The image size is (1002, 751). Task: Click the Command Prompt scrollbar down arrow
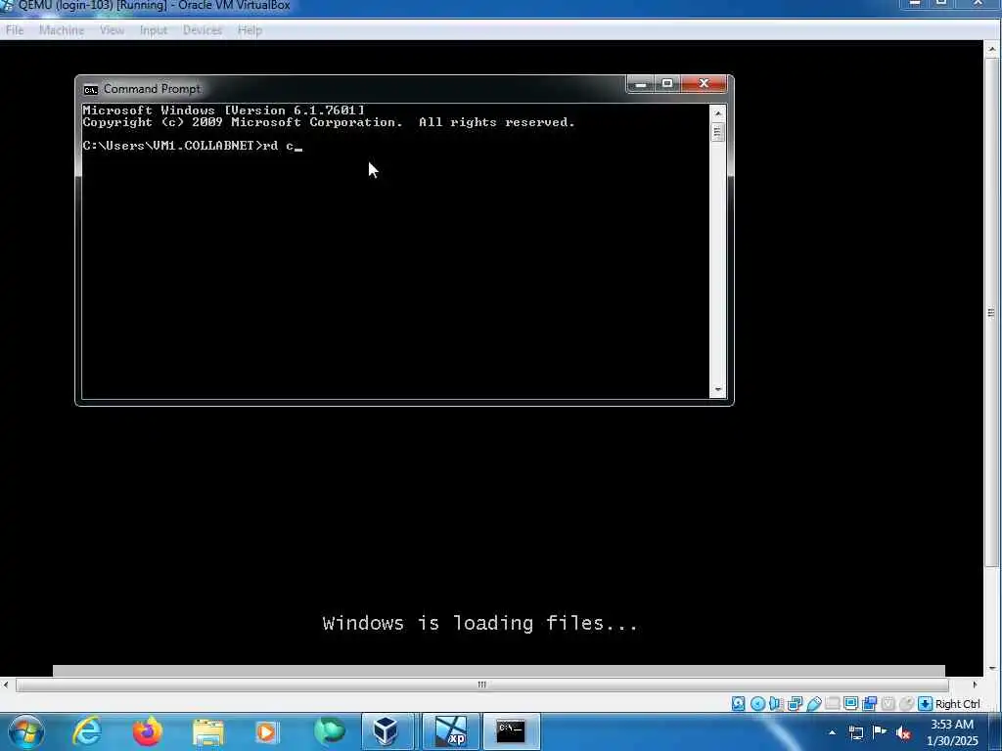717,389
